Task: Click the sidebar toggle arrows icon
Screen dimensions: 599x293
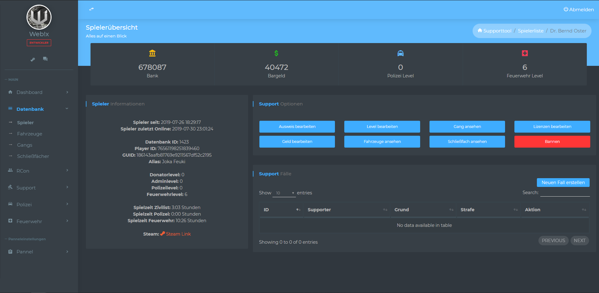Action: pyautogui.click(x=91, y=9)
